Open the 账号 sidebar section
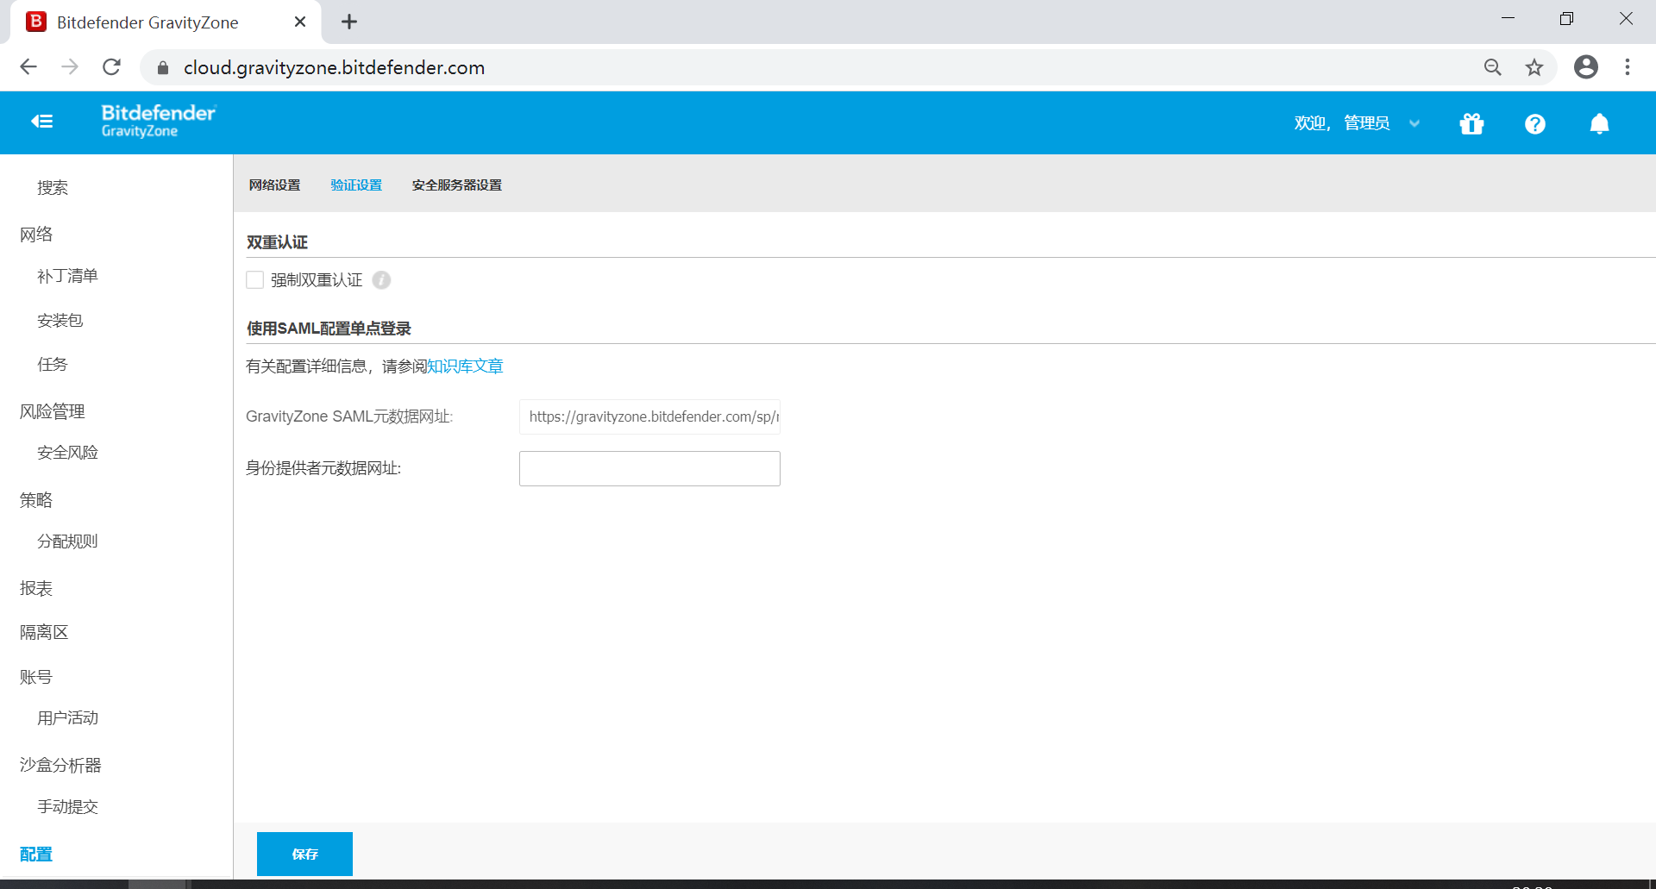Viewport: 1656px width, 889px height. click(x=36, y=677)
